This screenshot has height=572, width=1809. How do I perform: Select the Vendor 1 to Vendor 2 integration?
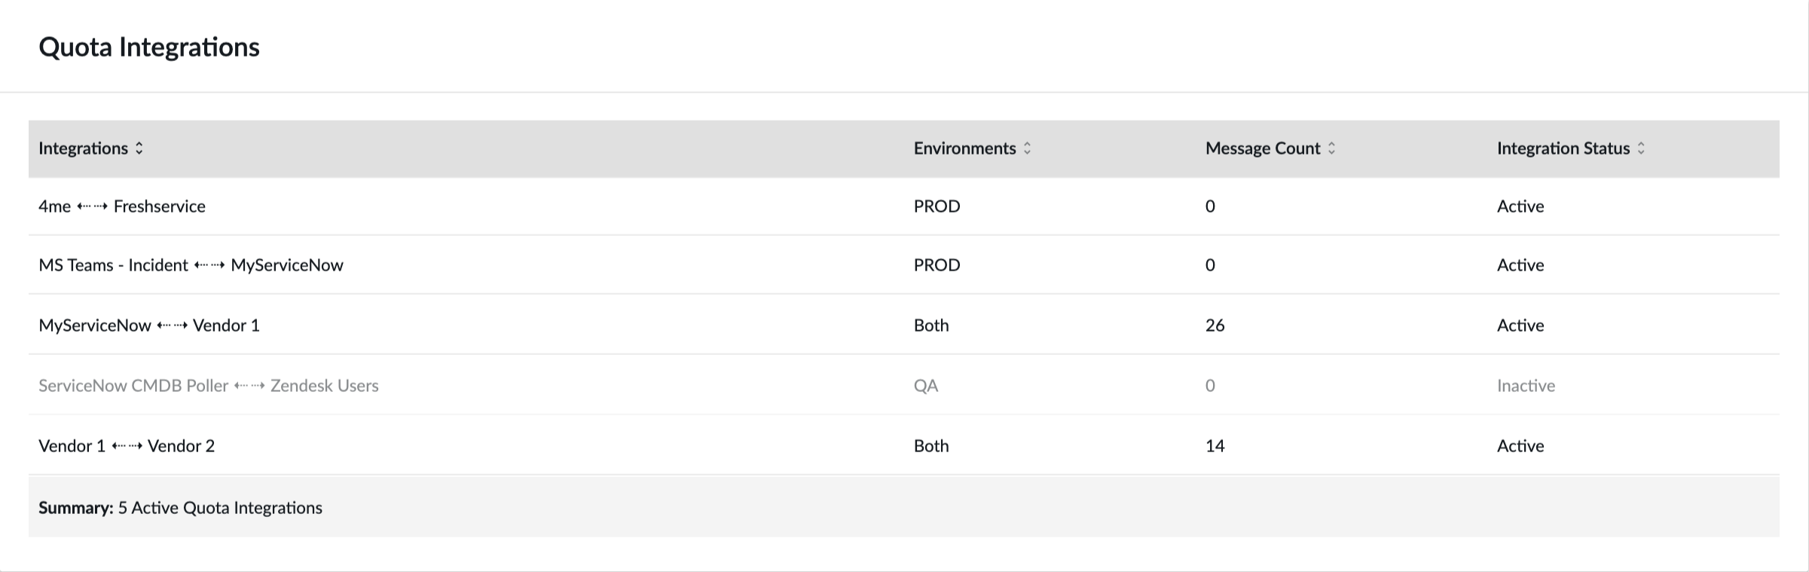[x=904, y=445]
